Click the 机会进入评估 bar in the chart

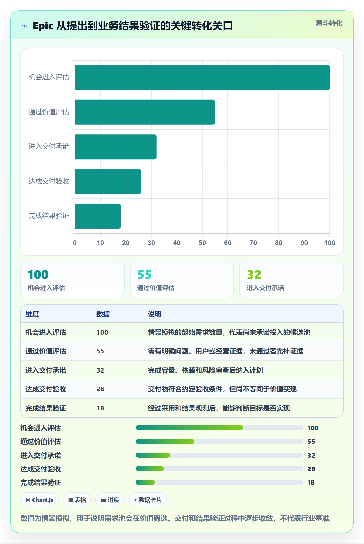[x=202, y=77]
